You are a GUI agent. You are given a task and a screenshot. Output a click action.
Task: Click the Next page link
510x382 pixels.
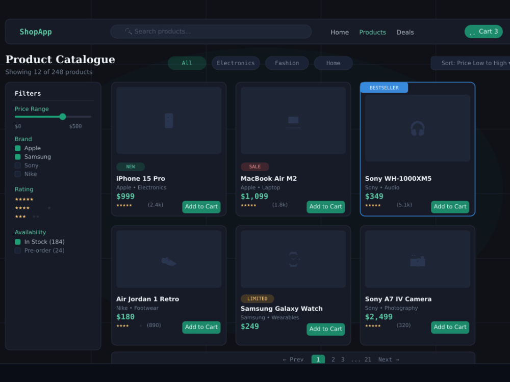tap(389, 359)
